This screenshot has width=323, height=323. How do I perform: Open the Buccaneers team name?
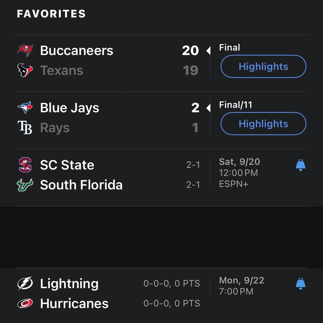(x=76, y=51)
